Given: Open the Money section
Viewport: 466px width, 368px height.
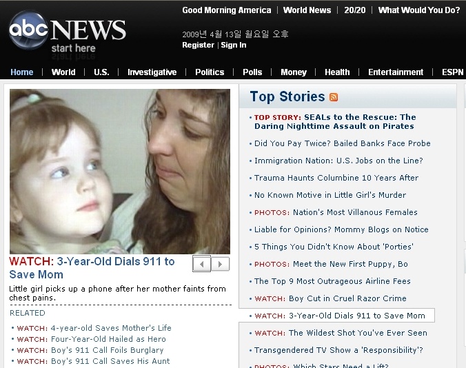Looking at the screenshot, I should (x=294, y=72).
